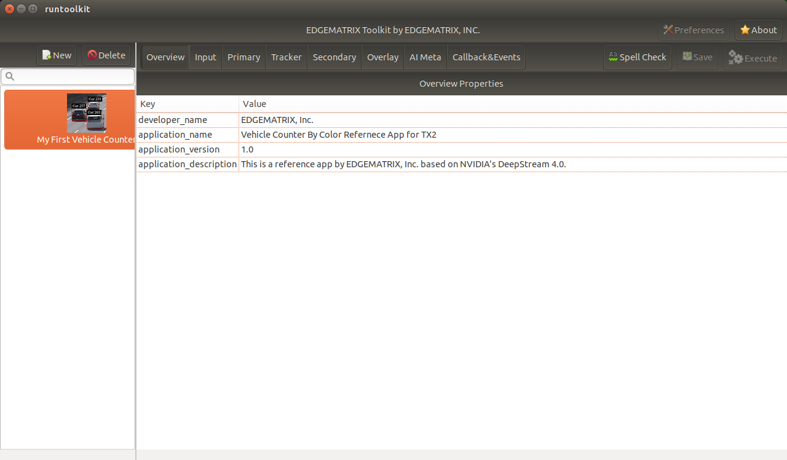Click the Spell Check icon
This screenshot has height=460, width=787.
click(x=613, y=57)
